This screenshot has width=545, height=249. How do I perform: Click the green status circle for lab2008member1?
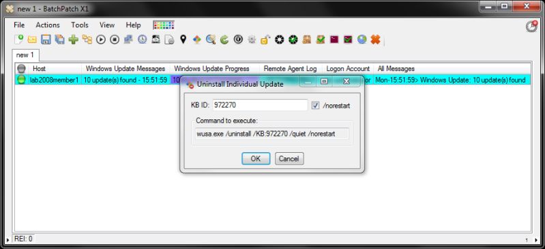[22, 80]
